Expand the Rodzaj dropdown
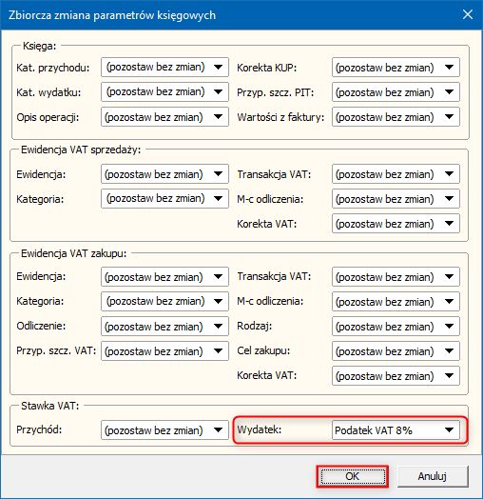This screenshot has width=483, height=499. tap(396, 327)
